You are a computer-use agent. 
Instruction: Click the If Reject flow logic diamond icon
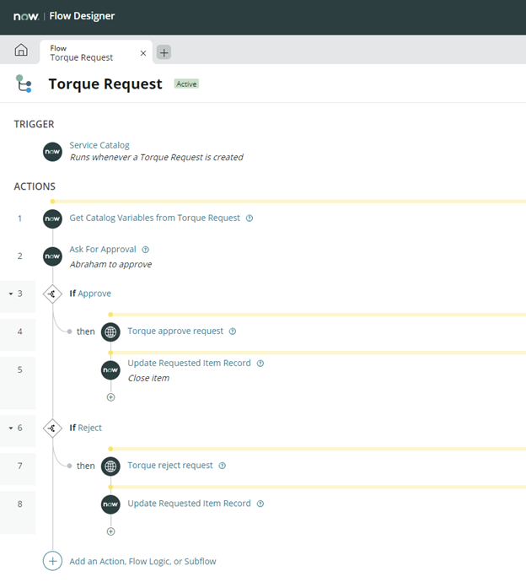coord(52,428)
